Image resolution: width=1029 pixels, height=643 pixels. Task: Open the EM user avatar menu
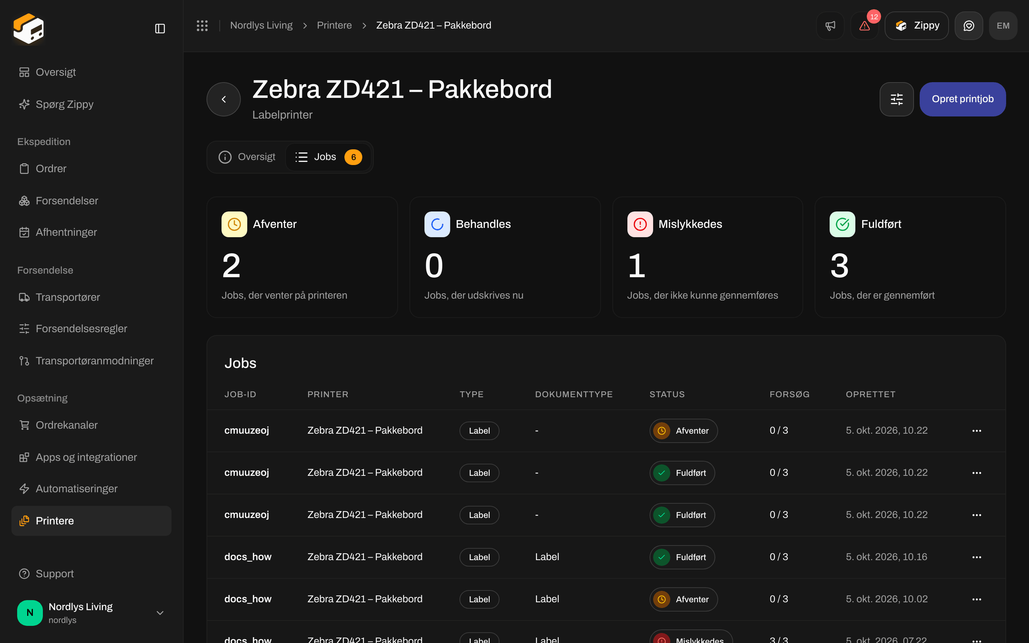[x=1003, y=25]
